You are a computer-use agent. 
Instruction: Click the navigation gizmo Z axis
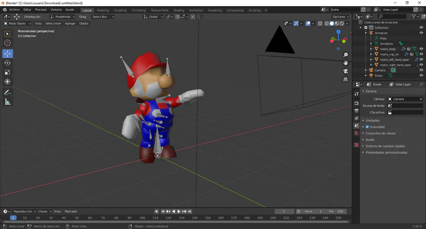coord(338,32)
